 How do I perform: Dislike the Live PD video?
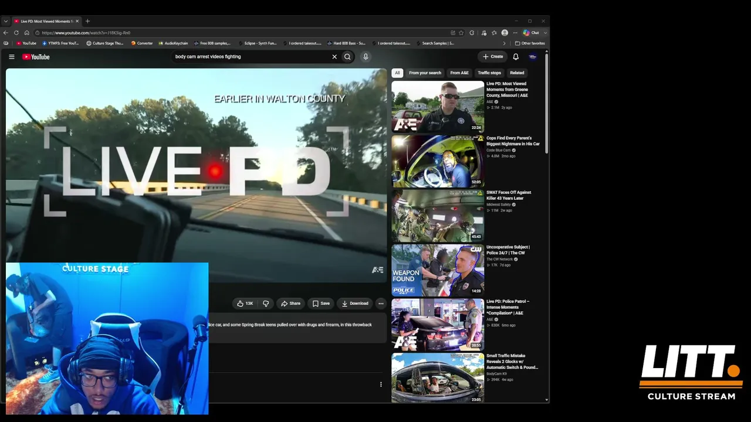[266, 304]
